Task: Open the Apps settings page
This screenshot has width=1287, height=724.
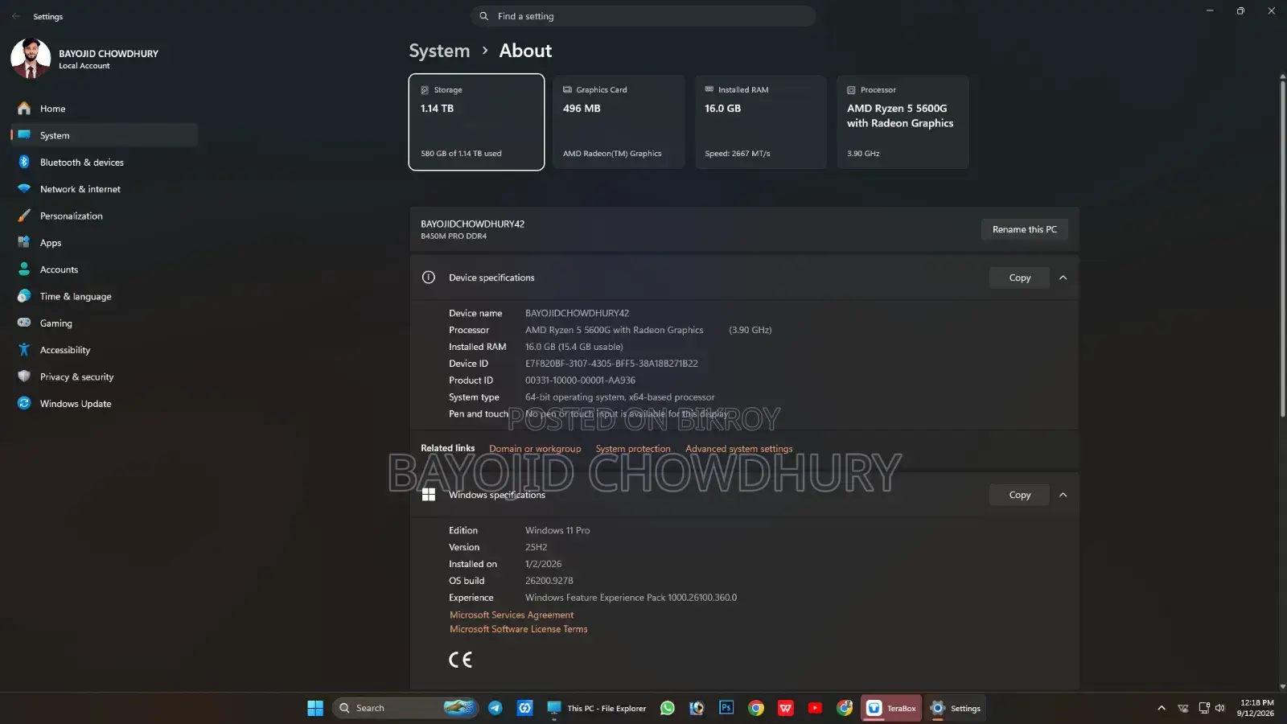Action: tap(103, 243)
